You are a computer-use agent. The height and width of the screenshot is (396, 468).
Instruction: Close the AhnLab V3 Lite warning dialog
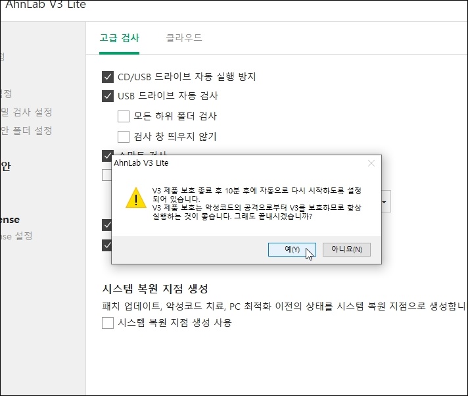click(x=371, y=163)
